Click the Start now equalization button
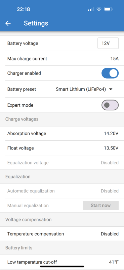Screen dimensions: 124x270 (x=101, y=206)
